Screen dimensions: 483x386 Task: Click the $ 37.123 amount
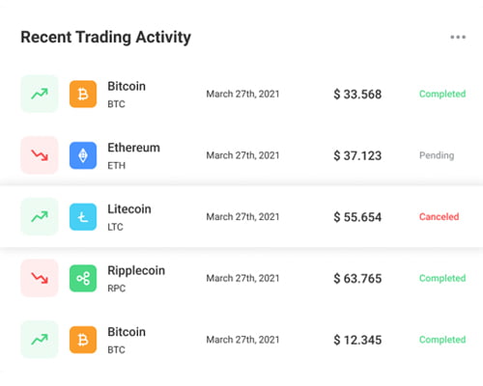357,155
